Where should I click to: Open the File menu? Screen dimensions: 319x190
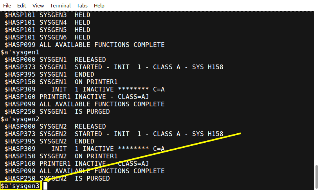[x=7, y=6]
